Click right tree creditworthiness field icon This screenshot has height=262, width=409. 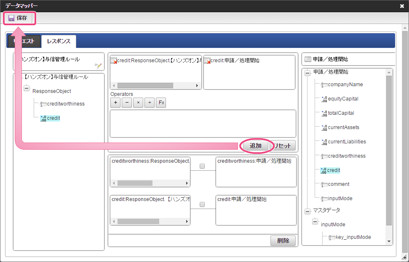click(324, 156)
